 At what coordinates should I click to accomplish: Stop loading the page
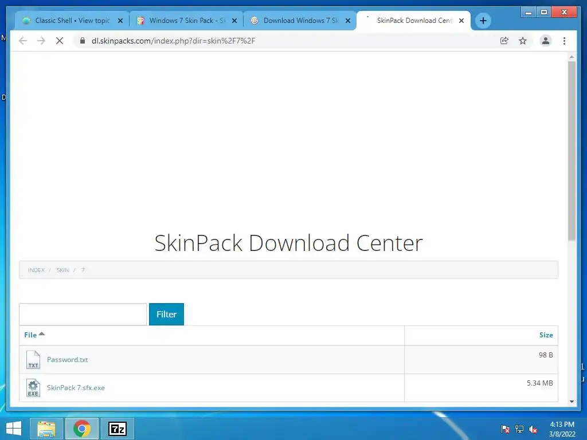click(x=60, y=41)
